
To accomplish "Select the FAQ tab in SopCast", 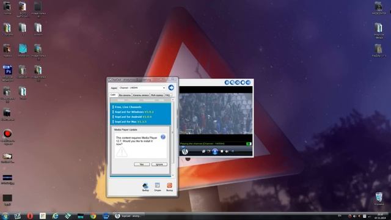I will coord(167,95).
